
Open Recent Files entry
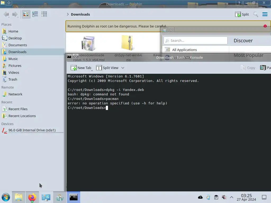(x=32, y=109)
